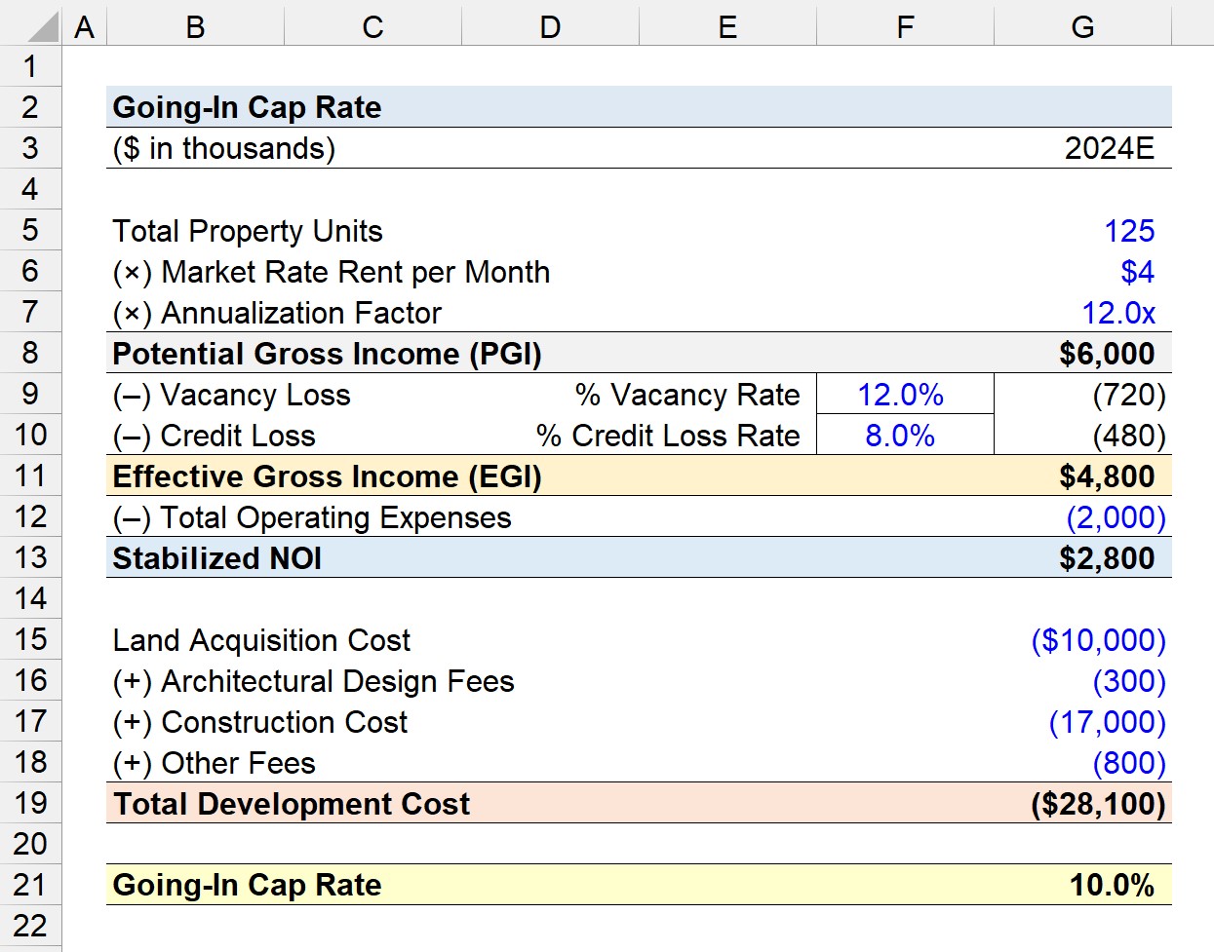Click the '$4,800' EGI value
Viewport: 1214px width, 952px height.
coord(1107,476)
